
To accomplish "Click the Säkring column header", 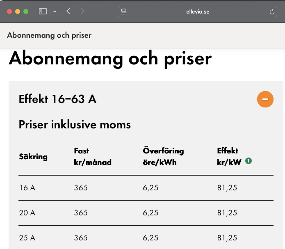I will point(33,156).
